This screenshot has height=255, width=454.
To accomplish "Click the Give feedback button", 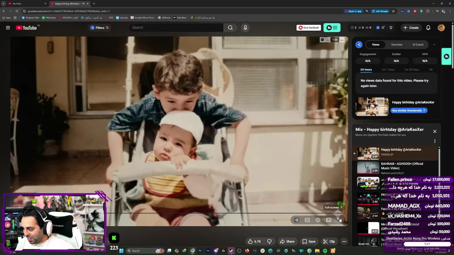I will pyautogui.click(x=309, y=28).
